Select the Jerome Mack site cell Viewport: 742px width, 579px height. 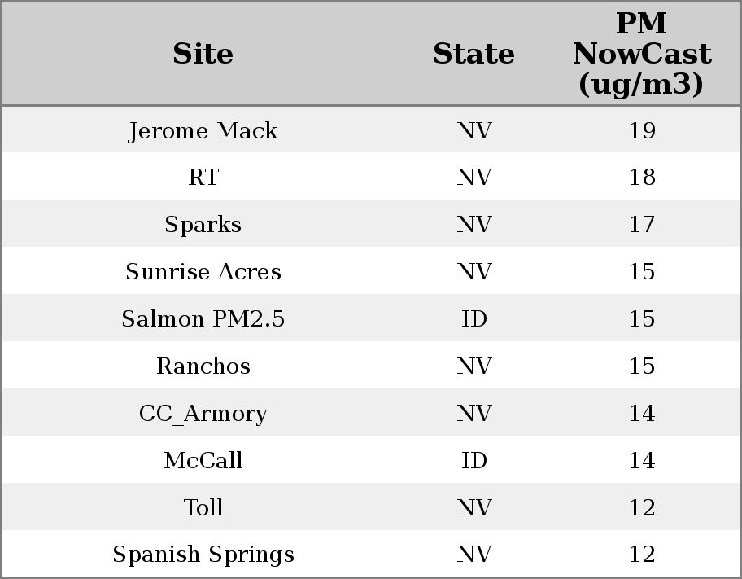point(203,131)
